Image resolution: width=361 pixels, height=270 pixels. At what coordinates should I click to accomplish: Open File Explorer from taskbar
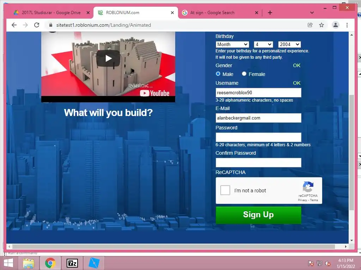coord(29,263)
